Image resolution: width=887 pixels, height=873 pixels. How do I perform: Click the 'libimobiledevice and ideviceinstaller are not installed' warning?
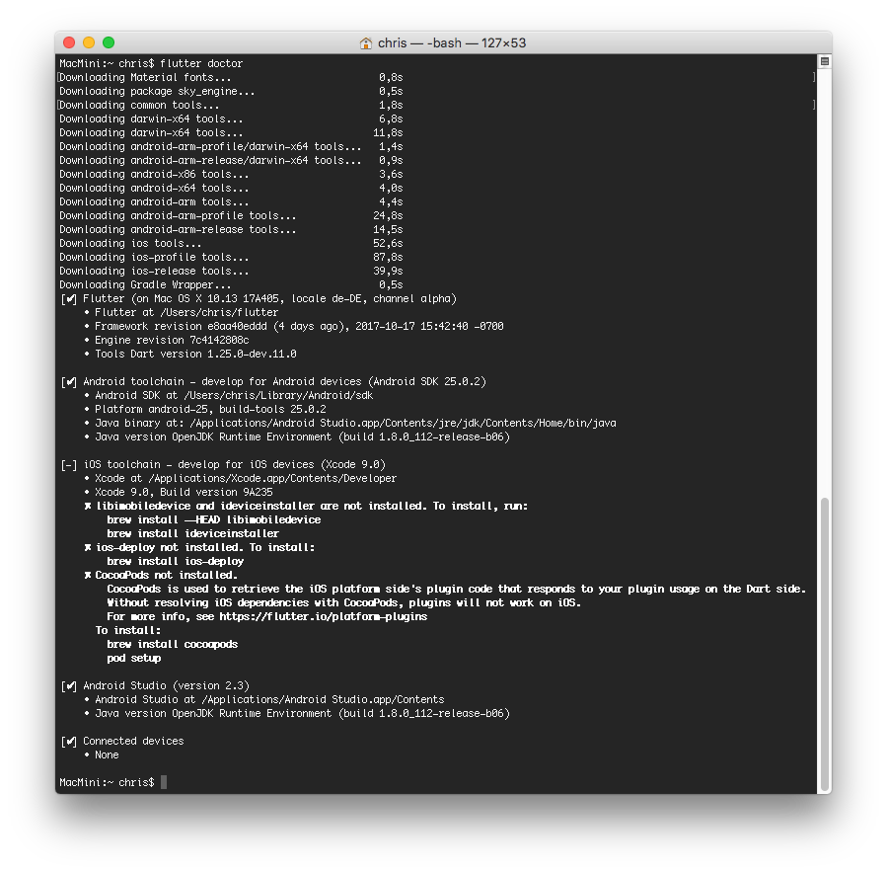306,507
